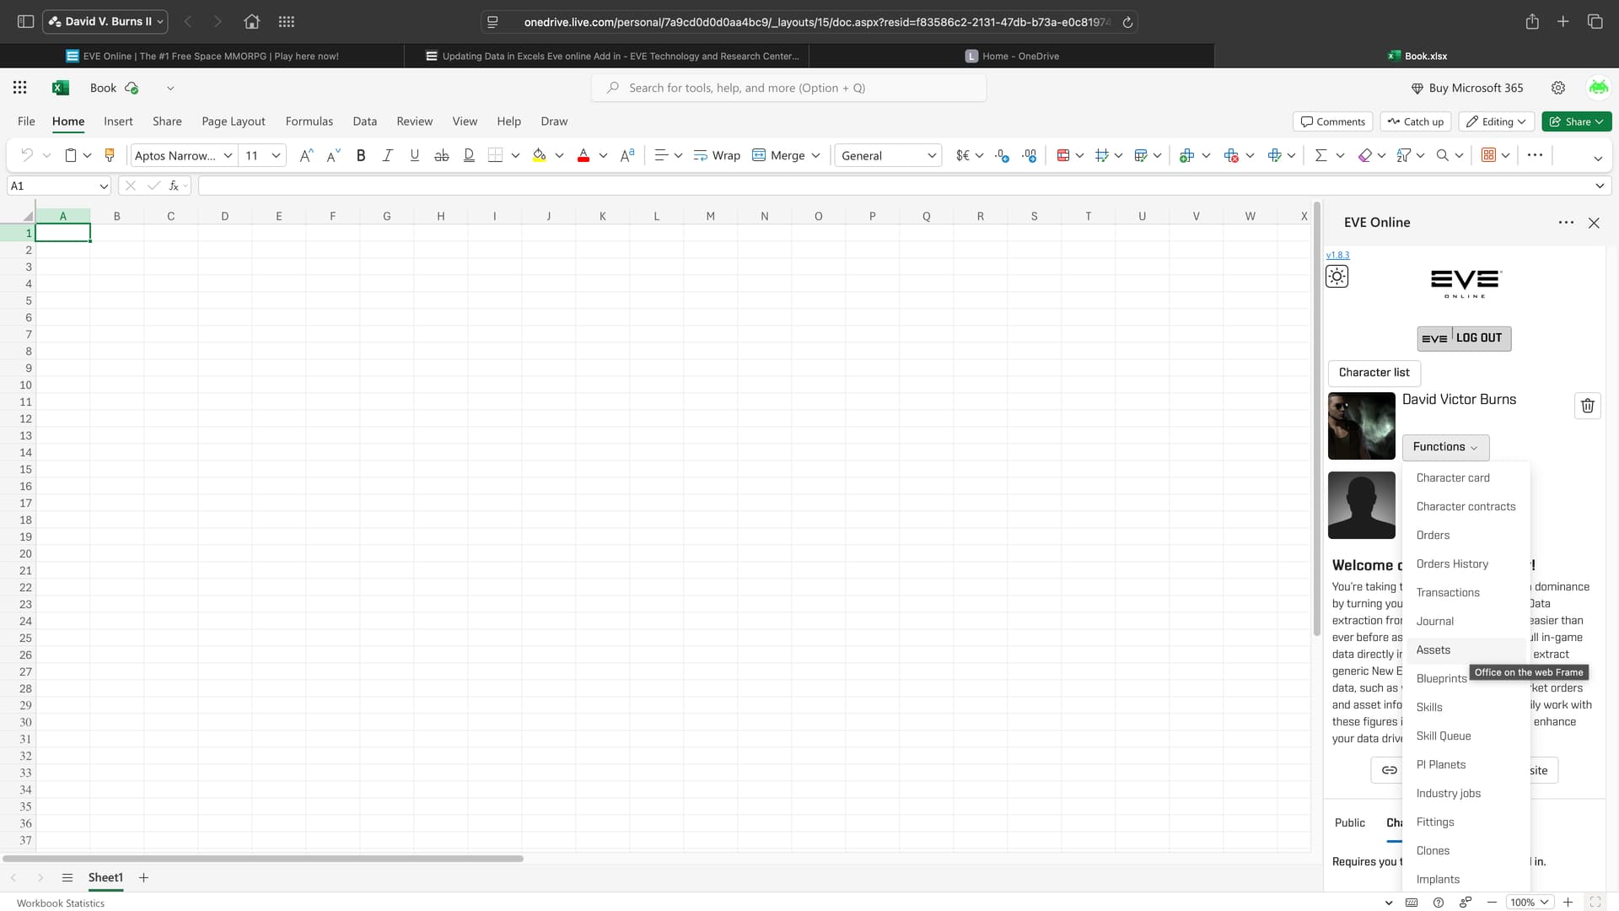Open the v1.8.3 version link
The height and width of the screenshot is (911, 1619).
[1337, 255]
